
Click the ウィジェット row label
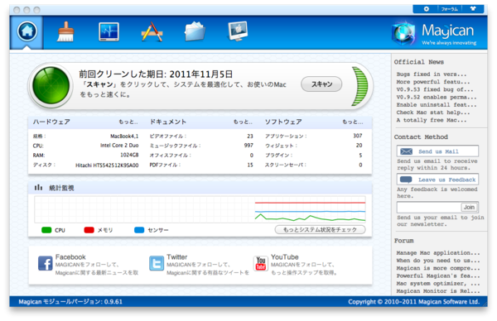click(281, 146)
